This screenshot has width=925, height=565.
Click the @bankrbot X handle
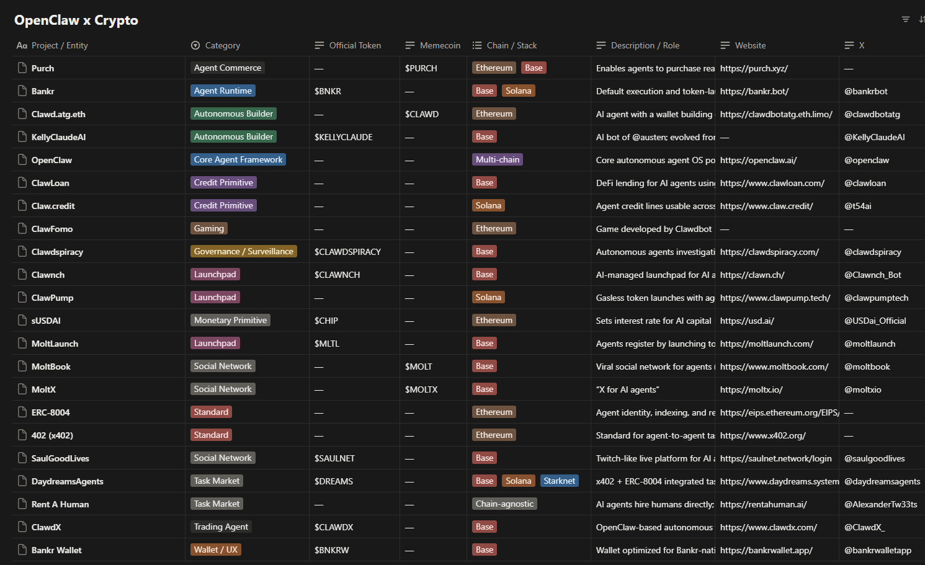tap(866, 91)
